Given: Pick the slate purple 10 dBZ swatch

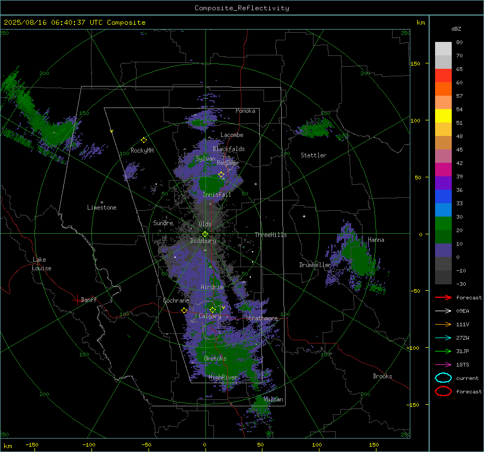Looking at the screenshot, I should (x=443, y=250).
